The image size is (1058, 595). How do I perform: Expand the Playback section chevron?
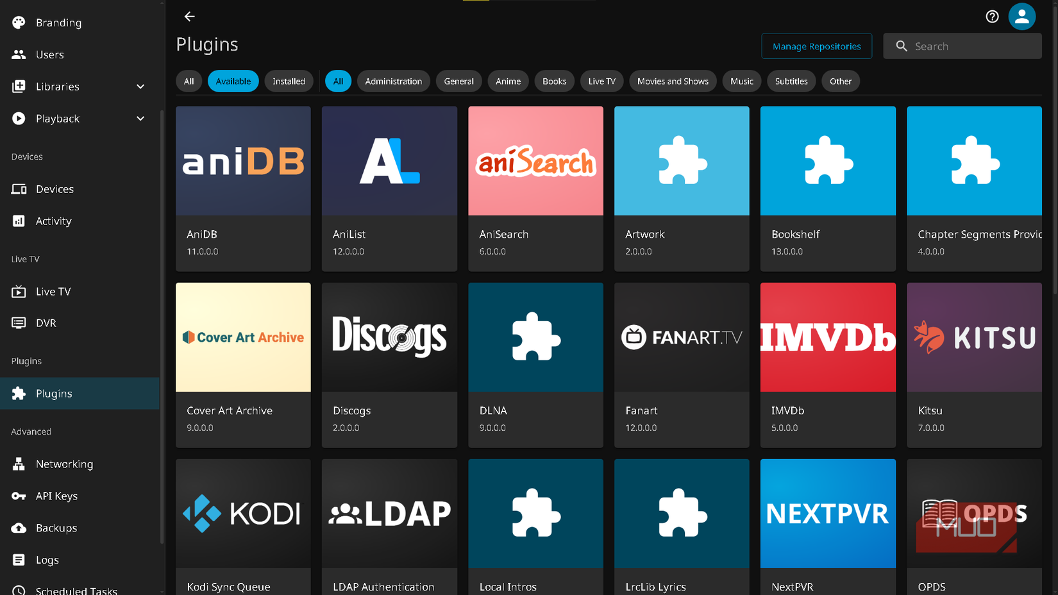coord(140,119)
